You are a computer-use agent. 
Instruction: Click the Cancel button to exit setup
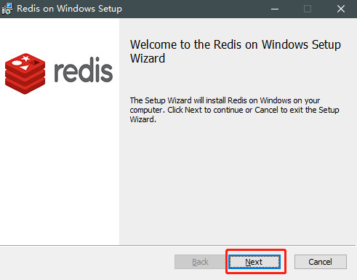pyautogui.click(x=321, y=262)
